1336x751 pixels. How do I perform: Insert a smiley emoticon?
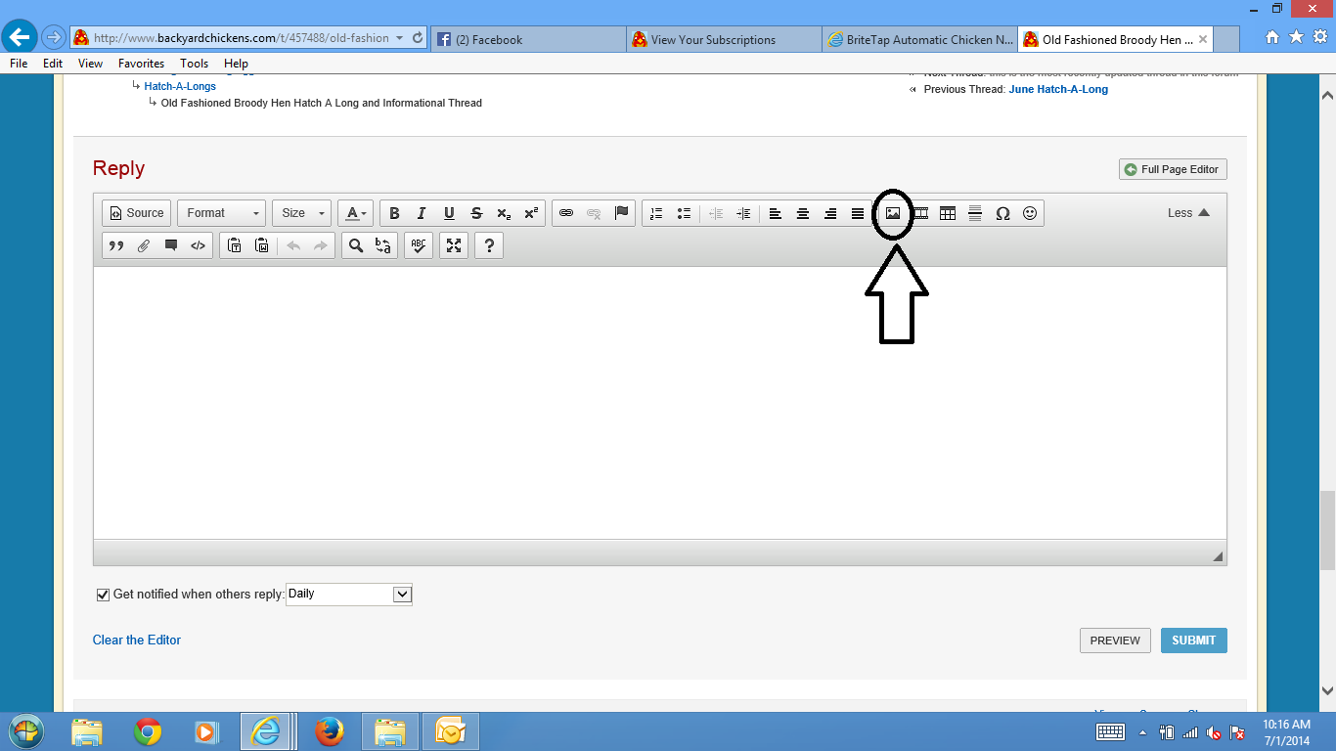[x=1030, y=213]
